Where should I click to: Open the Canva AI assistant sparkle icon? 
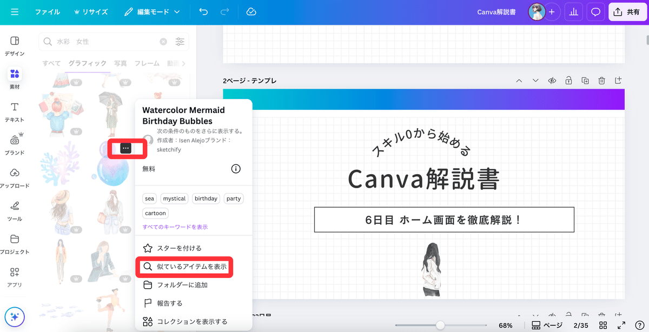15,317
